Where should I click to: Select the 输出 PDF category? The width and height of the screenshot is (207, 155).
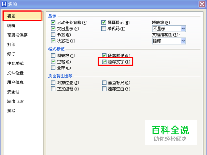15,101
